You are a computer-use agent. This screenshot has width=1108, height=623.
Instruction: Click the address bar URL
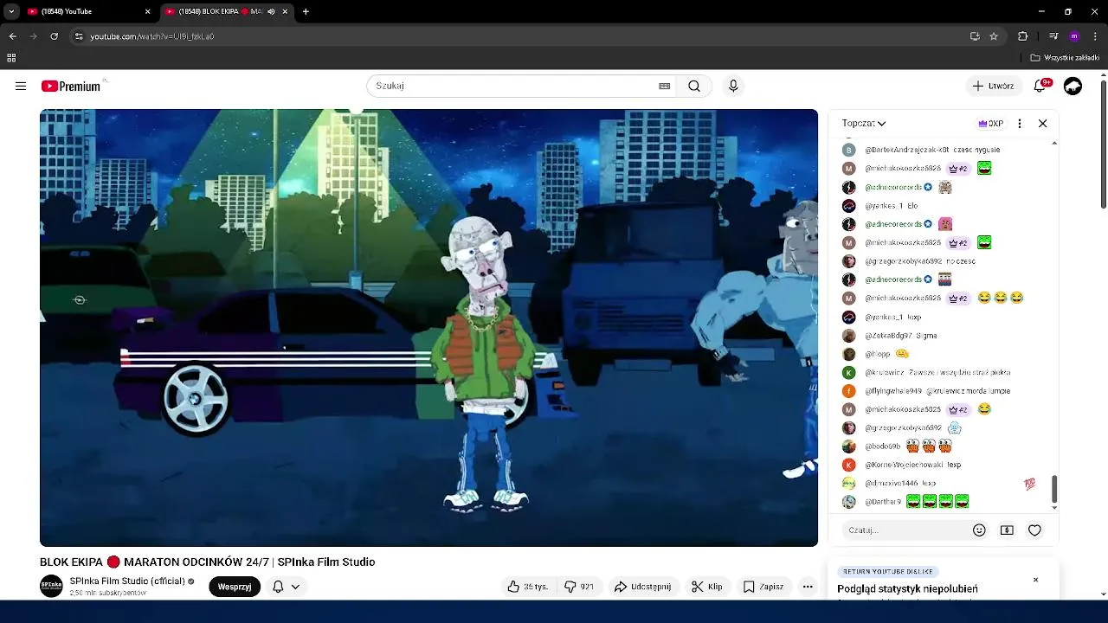(152, 36)
